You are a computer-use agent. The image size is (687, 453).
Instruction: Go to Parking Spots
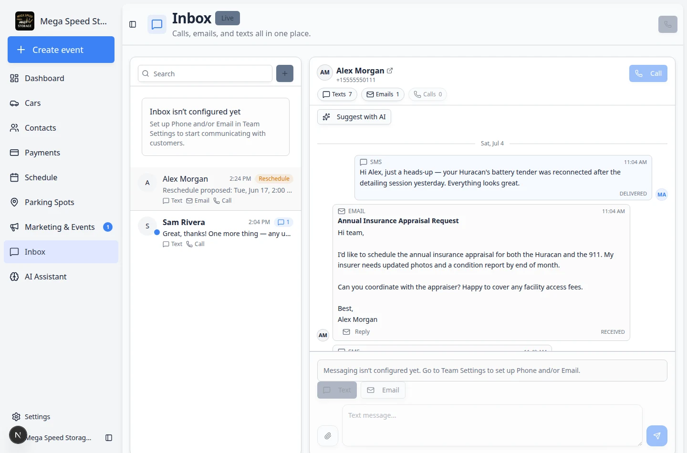(x=61, y=202)
